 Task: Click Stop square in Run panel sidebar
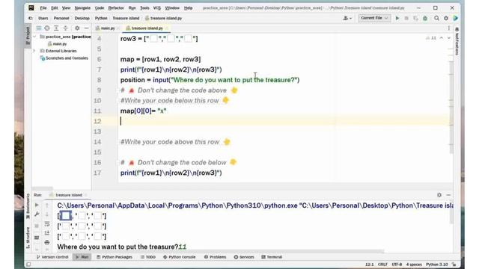point(37,226)
